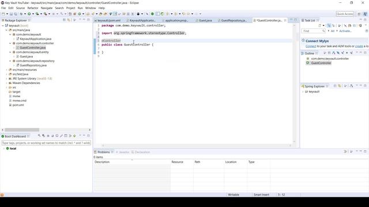Collapse the keyvault project node
369x207 pixels.
point(3,25)
